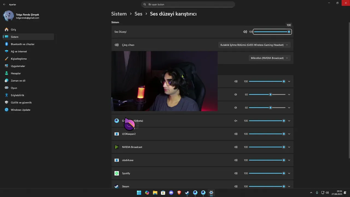Screen dimensions: 350x197
Task: Open Microsoft Store from the taskbar
Action: [x=163, y=193]
